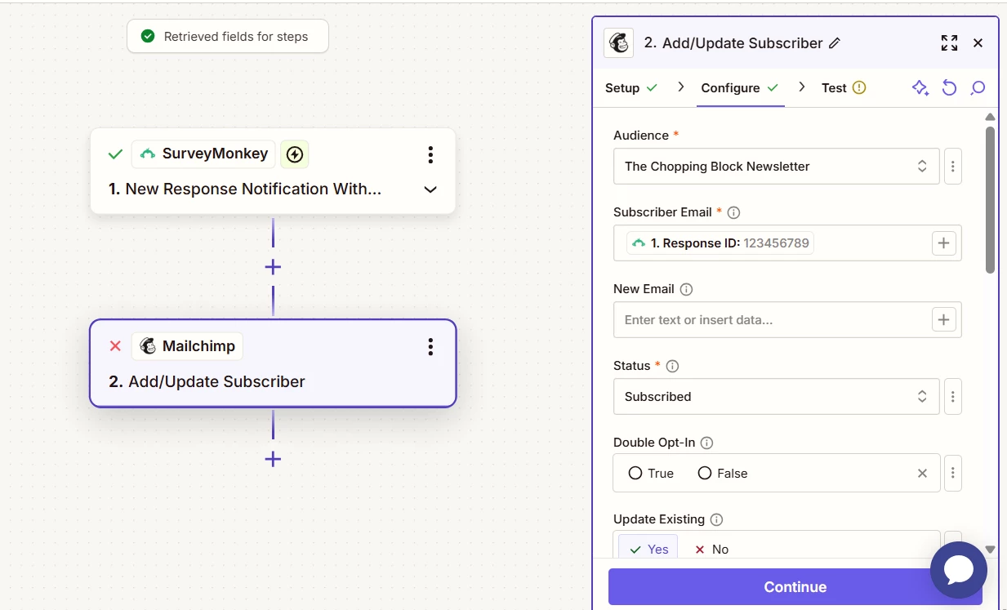Click the undo/refresh arrow icon in the panel
The image size is (1007, 610).
[949, 88]
